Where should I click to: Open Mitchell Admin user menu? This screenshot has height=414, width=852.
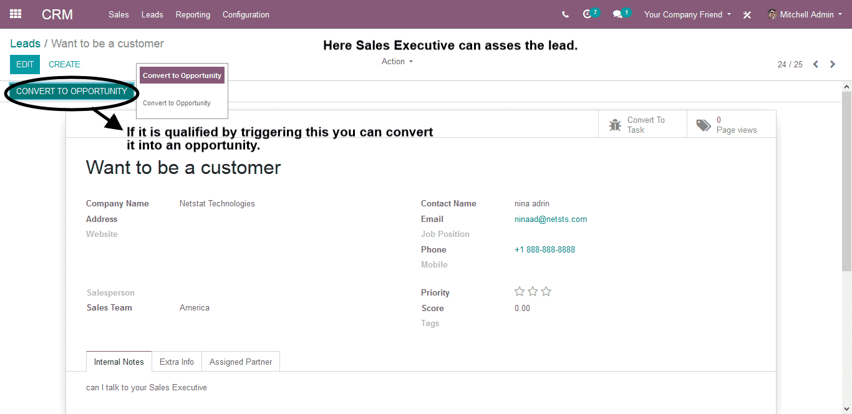click(805, 14)
